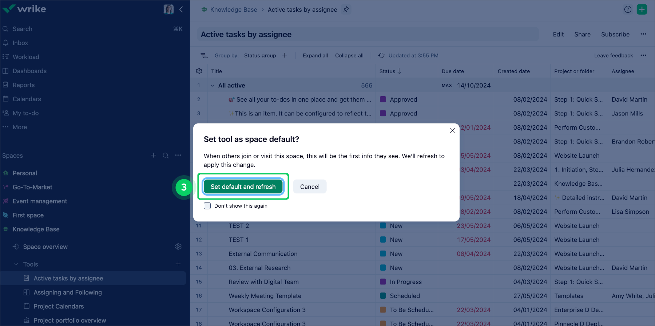Click Set default and refresh button
This screenshot has width=655, height=326.
point(243,186)
